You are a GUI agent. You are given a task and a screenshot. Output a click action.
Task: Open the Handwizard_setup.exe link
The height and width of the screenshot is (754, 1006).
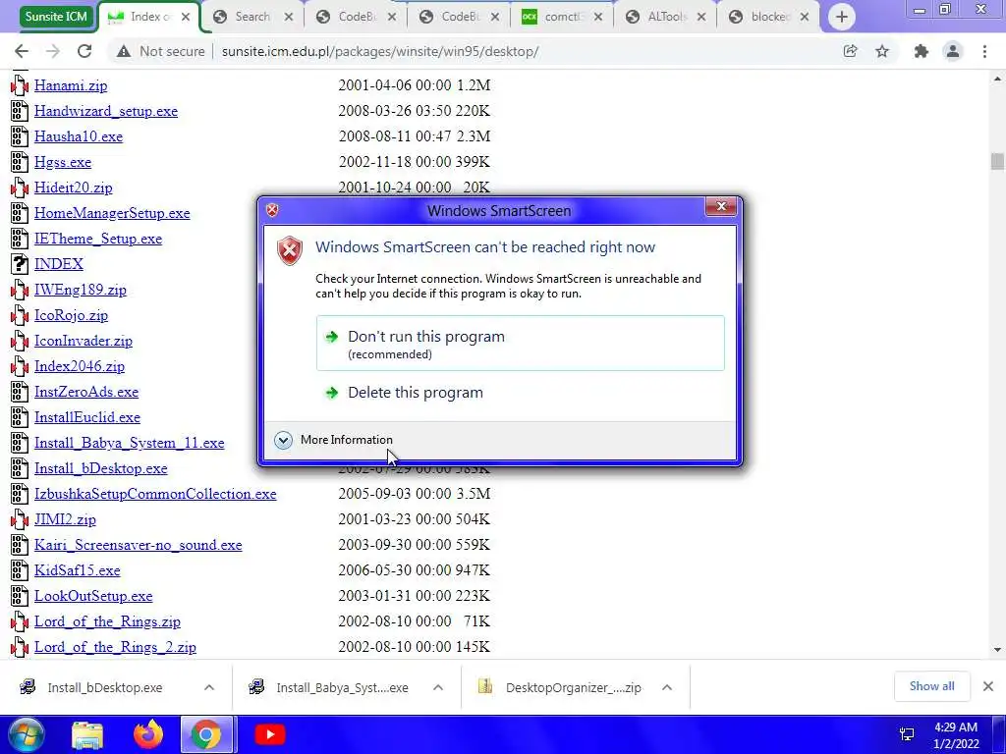(x=106, y=111)
